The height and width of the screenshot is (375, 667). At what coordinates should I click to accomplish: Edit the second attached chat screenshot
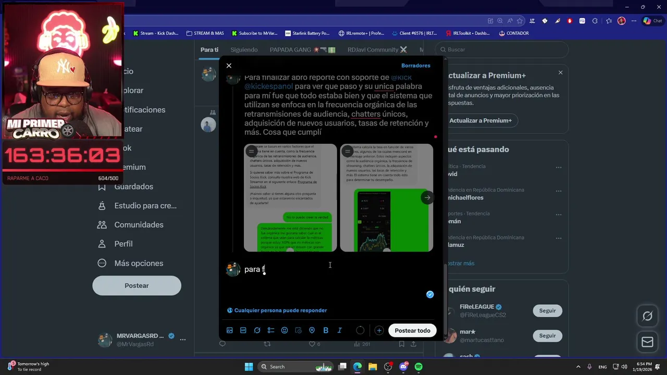pyautogui.click(x=347, y=152)
